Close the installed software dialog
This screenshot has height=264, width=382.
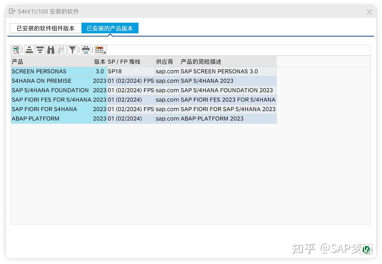tap(370, 12)
